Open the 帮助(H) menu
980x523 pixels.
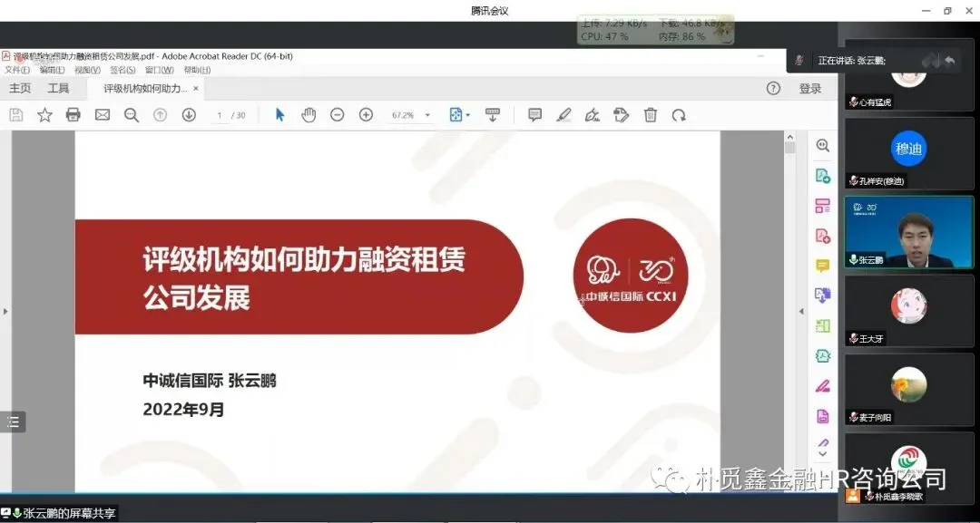[x=197, y=70]
